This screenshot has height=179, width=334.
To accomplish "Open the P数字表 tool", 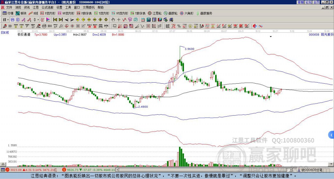I will [x=84, y=13].
